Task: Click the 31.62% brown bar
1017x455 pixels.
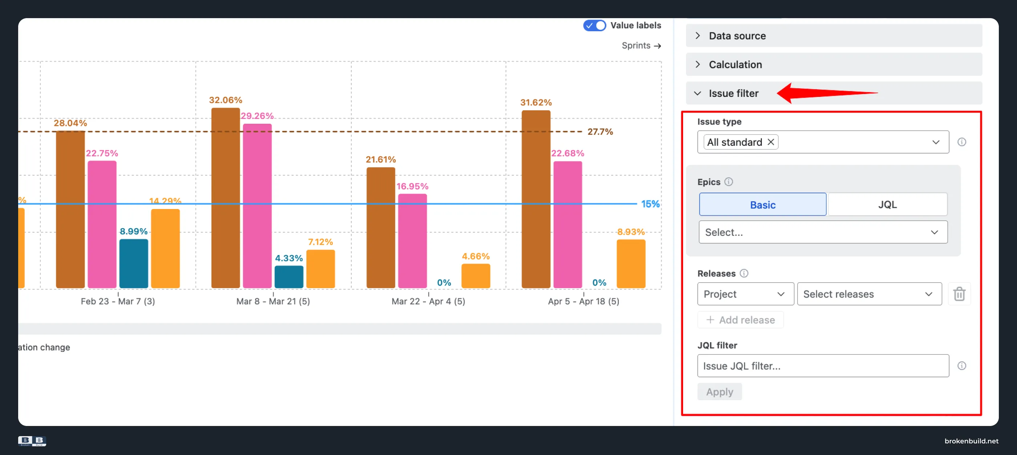Action: (536, 199)
